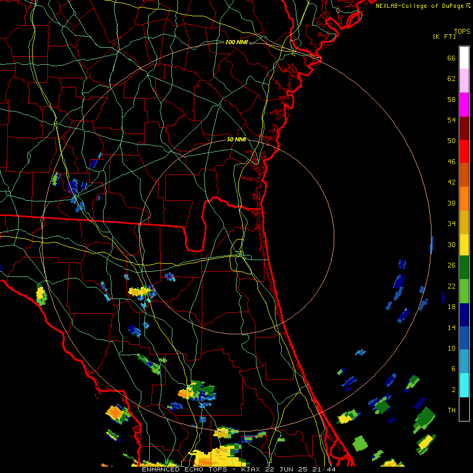Click the '50' legend value
The height and width of the screenshot is (473, 473).
click(451, 140)
